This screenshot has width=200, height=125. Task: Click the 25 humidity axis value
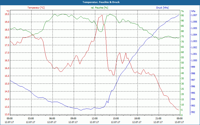click(x=182, y=89)
